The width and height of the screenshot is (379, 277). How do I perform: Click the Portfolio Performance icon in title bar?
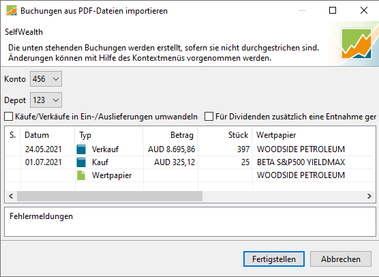(x=12, y=11)
